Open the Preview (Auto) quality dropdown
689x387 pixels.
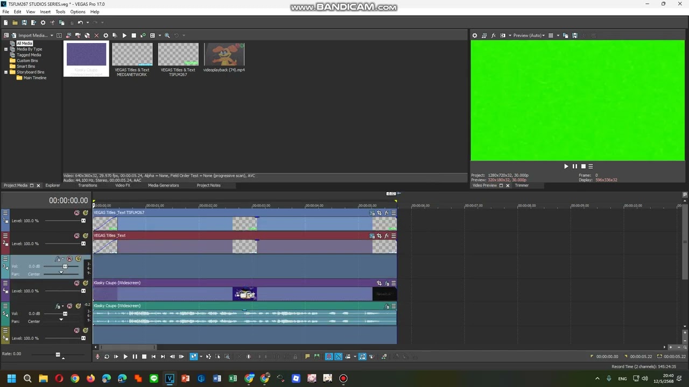click(529, 35)
